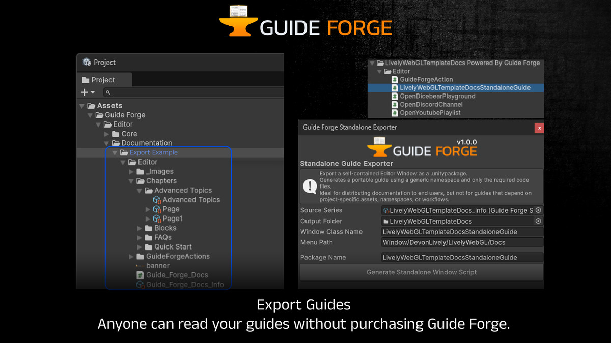Viewport: 611px width, 343px height.
Task: Collapse the Export Example folder arrow
Action: pyautogui.click(x=115, y=152)
